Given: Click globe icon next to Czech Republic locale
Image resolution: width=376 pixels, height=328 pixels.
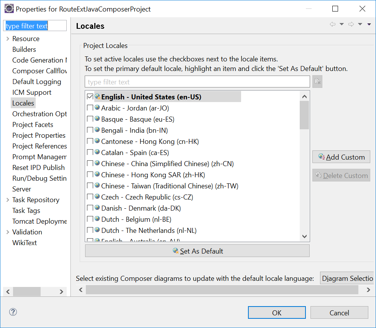Looking at the screenshot, I should (x=97, y=197).
